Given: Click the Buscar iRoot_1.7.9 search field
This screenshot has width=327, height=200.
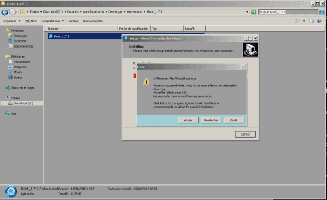Looking at the screenshot, I should click(288, 12).
